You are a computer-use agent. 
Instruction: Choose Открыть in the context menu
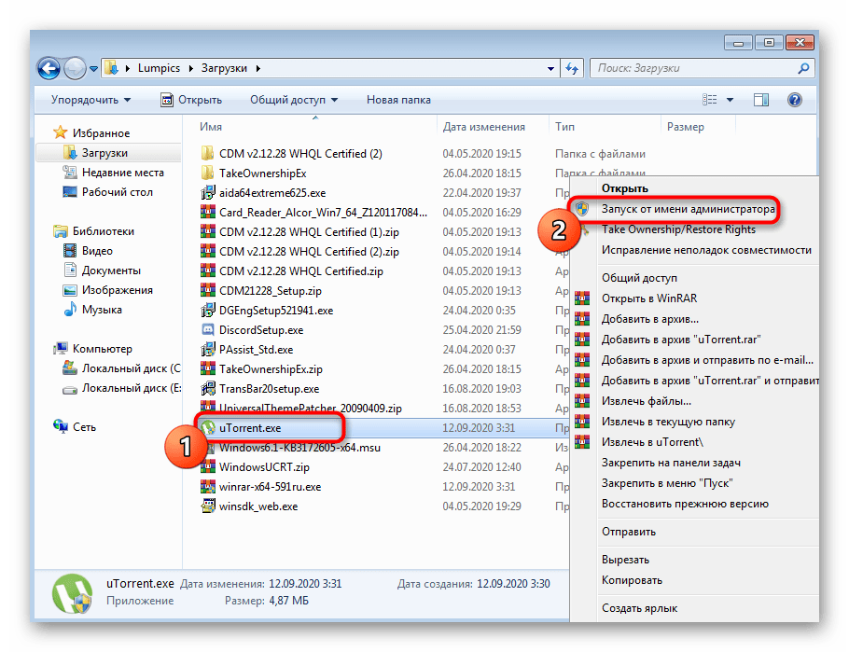pyautogui.click(x=625, y=188)
